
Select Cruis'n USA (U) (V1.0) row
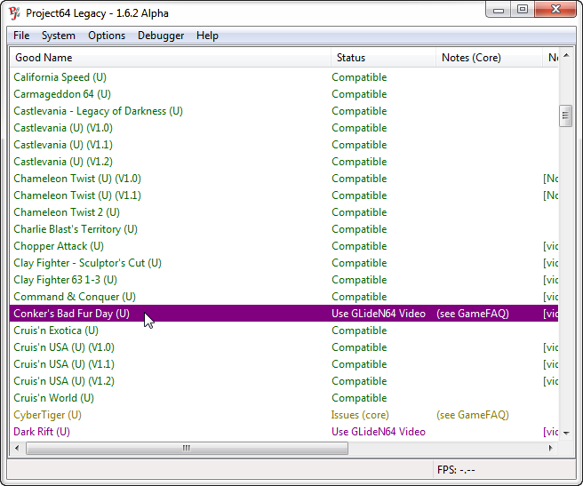click(284, 347)
